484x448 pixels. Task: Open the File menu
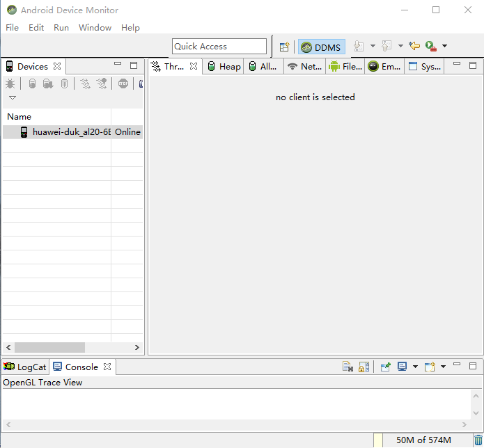pos(12,27)
